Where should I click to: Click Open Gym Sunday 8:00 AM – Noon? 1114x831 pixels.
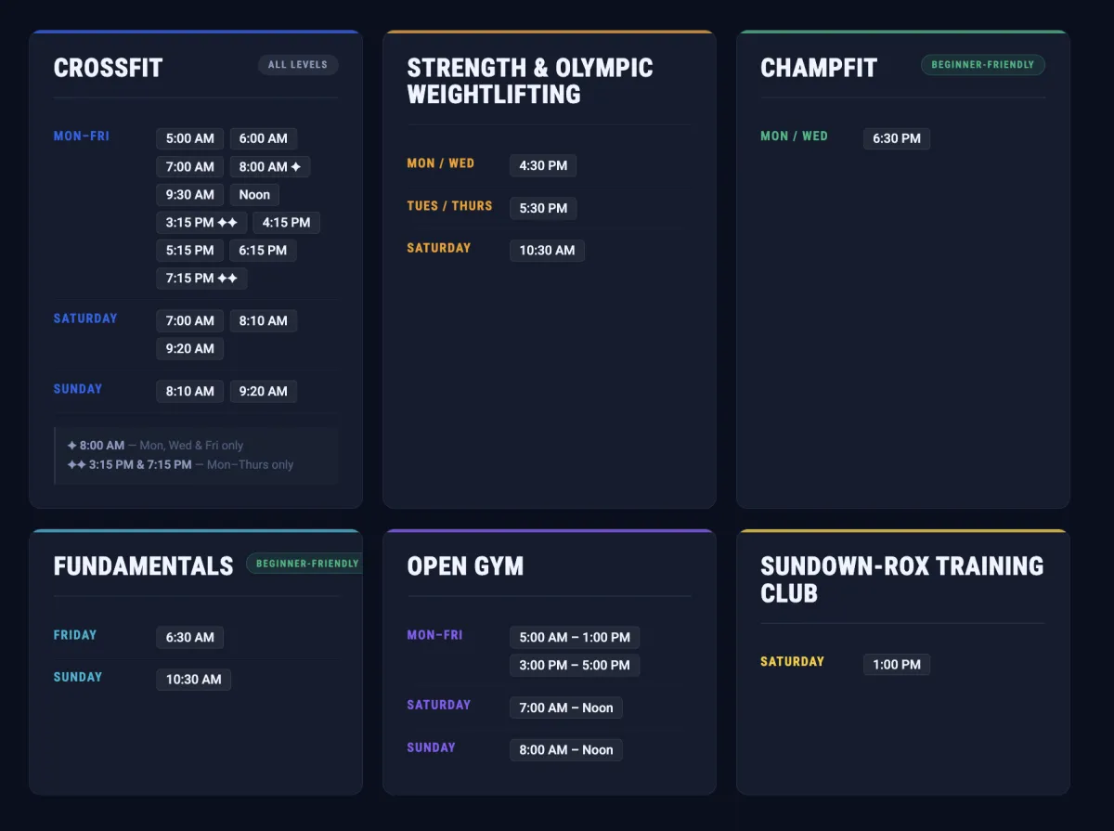(x=566, y=749)
